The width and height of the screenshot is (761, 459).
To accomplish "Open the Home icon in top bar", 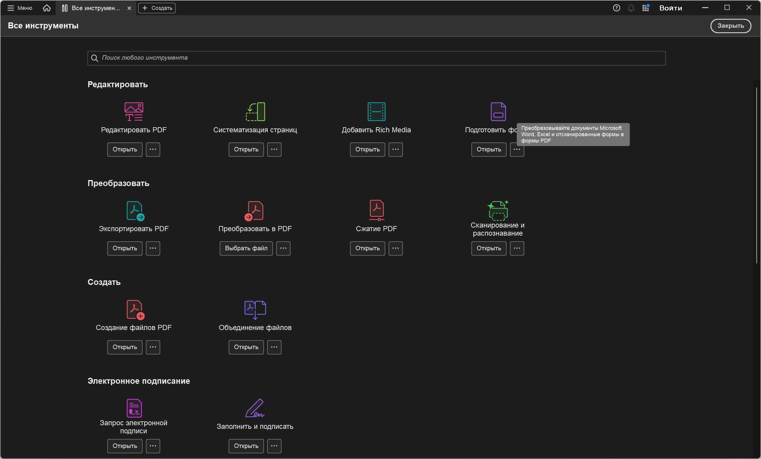I will (47, 8).
